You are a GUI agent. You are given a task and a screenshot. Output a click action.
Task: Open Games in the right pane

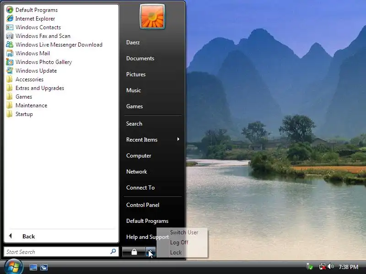pos(135,106)
